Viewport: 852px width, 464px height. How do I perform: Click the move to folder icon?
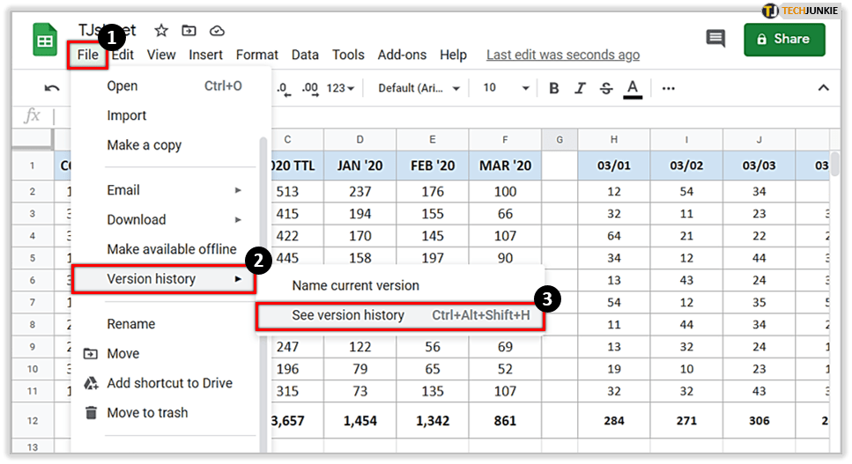tap(189, 31)
